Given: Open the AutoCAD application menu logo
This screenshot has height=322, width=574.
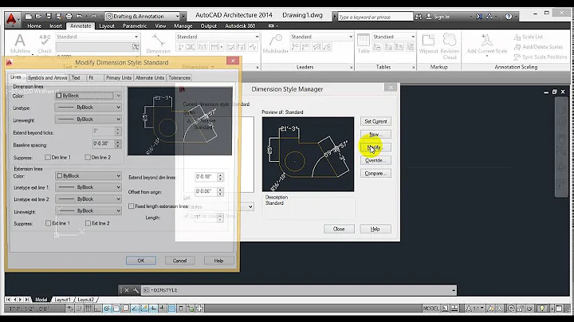Looking at the screenshot, I should pos(11,19).
